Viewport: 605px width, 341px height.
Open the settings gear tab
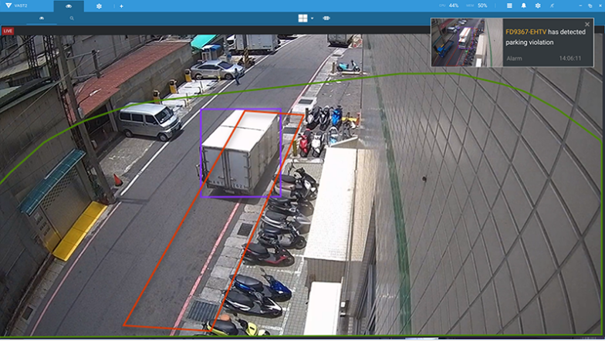99,5
